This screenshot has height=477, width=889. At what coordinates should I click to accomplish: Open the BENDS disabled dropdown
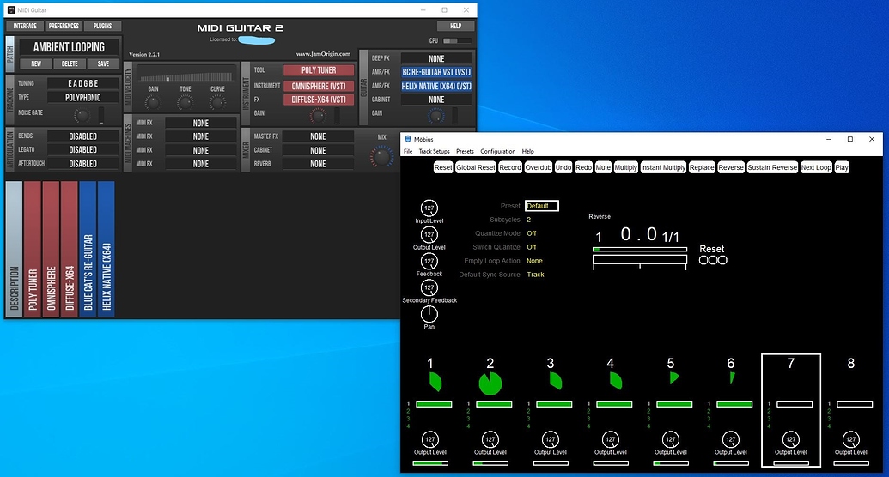[82, 136]
